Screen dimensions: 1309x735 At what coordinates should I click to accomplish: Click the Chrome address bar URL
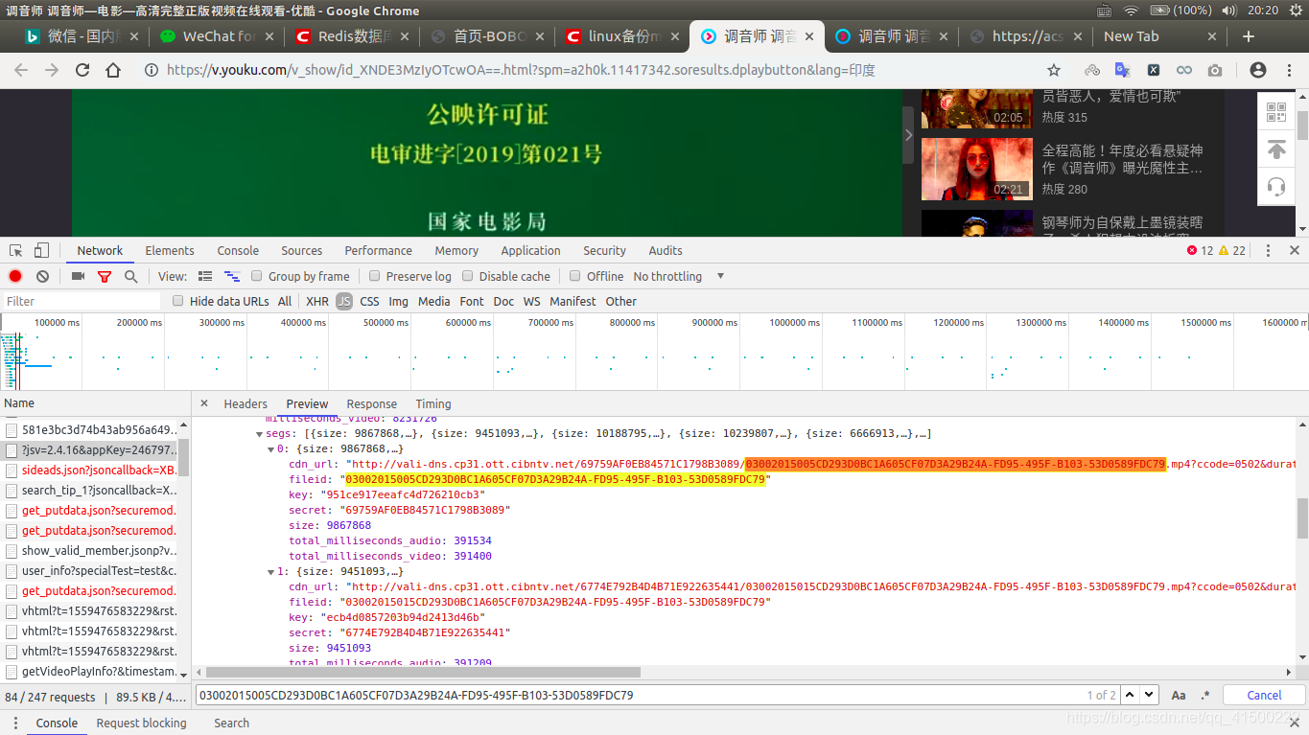(521, 70)
